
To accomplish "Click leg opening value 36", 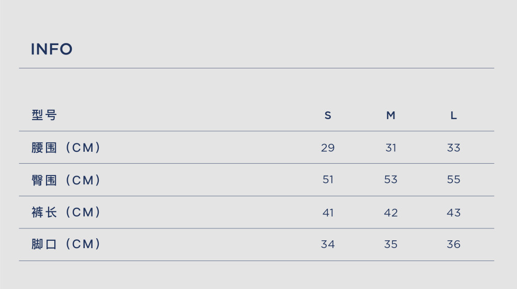I will pos(454,244).
